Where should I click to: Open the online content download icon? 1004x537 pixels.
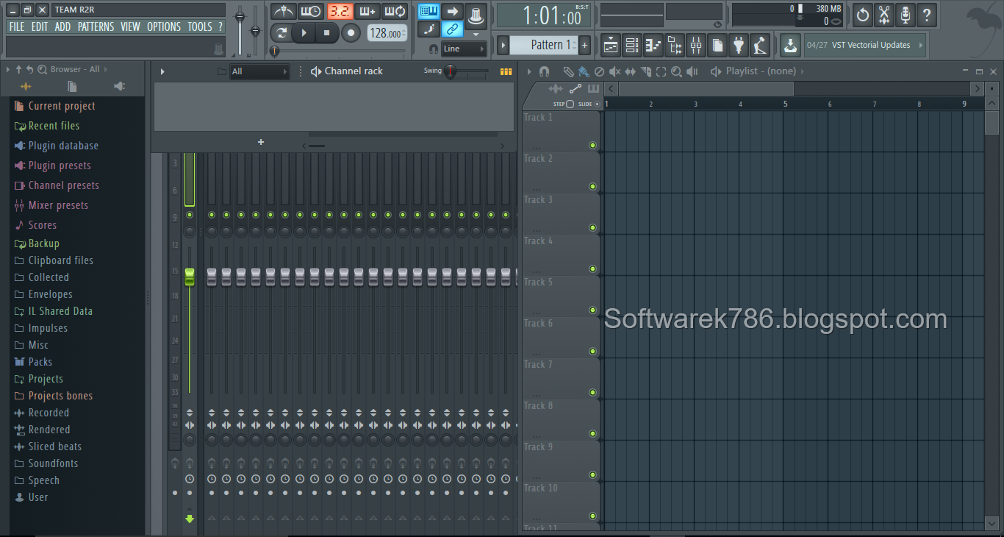(x=790, y=46)
